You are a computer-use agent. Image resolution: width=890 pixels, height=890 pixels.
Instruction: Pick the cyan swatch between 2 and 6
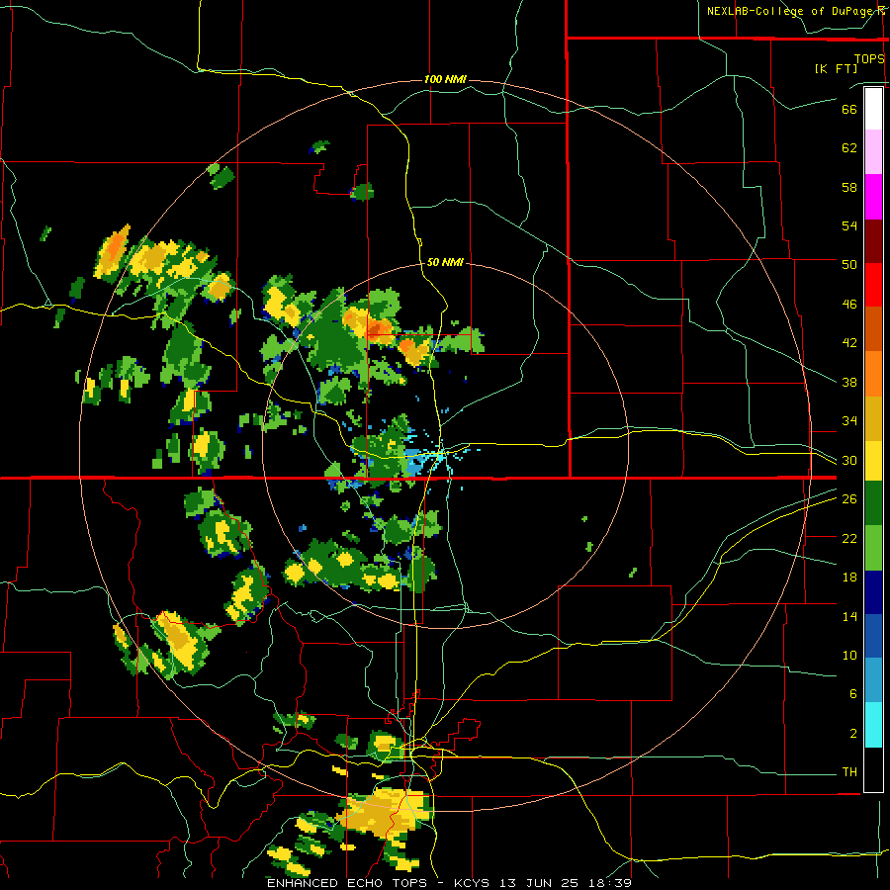click(x=873, y=725)
